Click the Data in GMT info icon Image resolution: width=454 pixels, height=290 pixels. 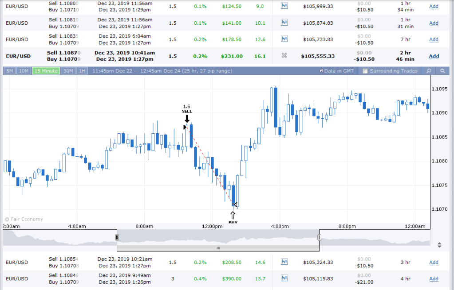click(x=322, y=71)
